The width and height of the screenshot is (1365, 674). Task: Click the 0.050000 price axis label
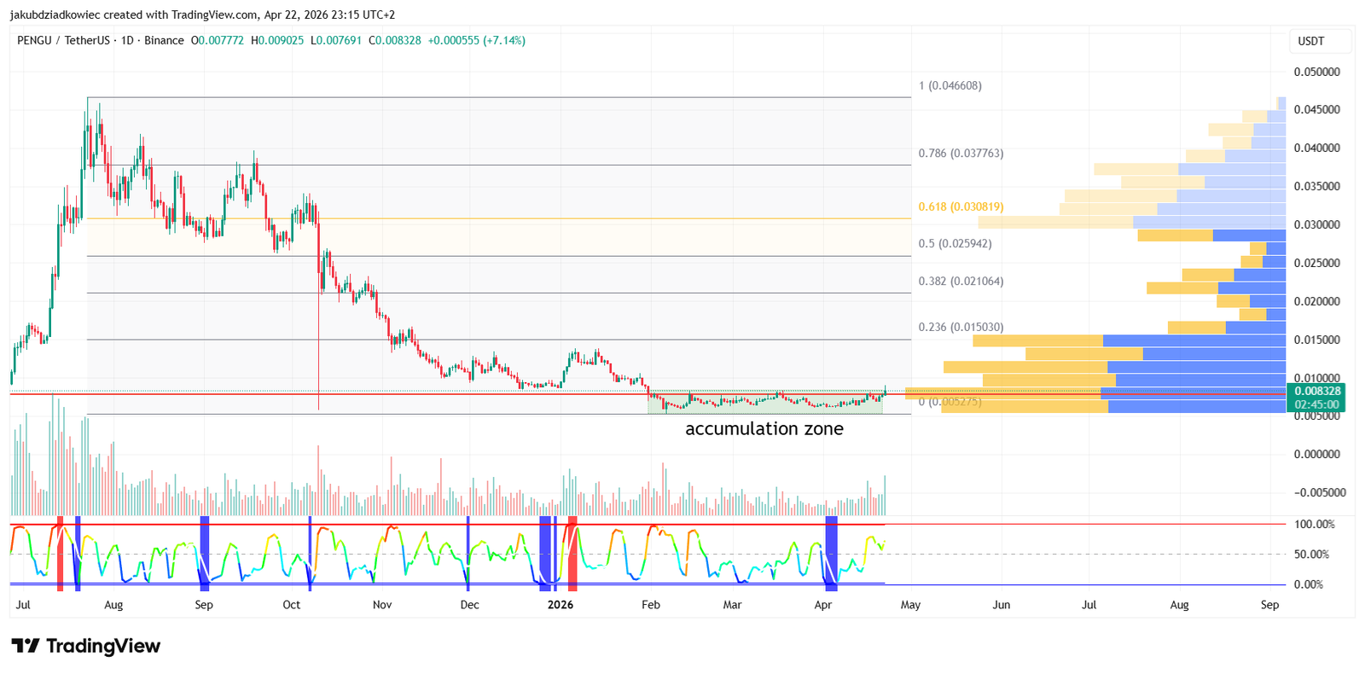point(1316,72)
